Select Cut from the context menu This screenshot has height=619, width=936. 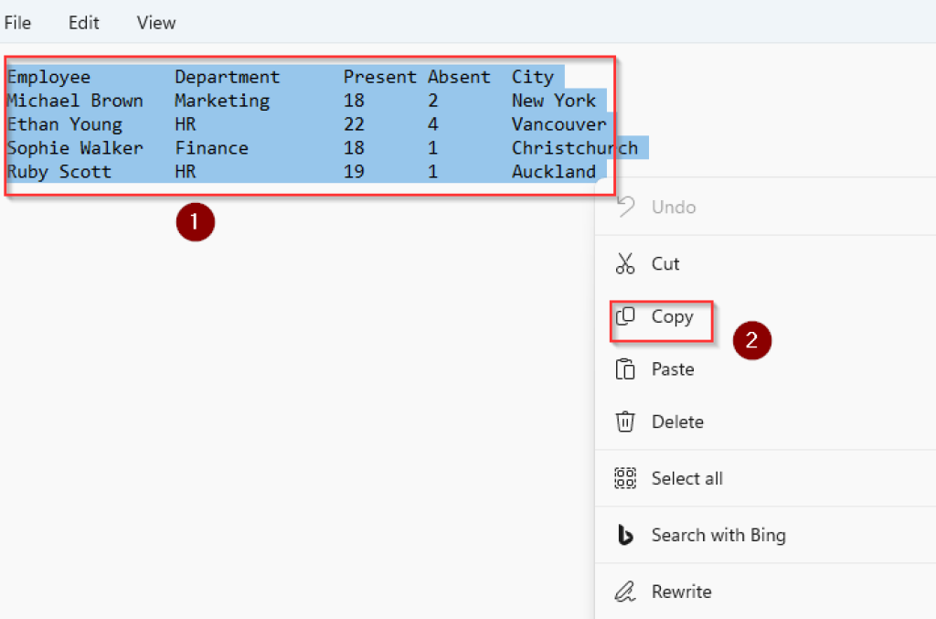tap(666, 263)
